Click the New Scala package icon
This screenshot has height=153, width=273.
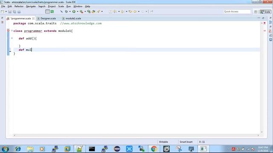[89, 11]
